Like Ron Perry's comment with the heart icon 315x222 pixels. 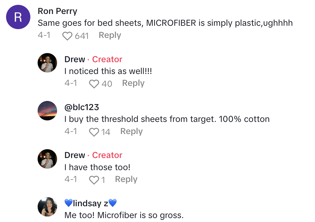click(67, 35)
